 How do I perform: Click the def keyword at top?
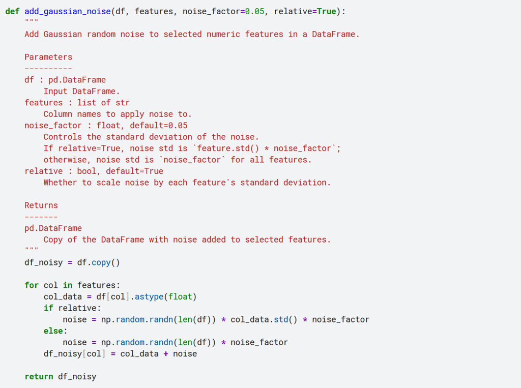(12, 11)
